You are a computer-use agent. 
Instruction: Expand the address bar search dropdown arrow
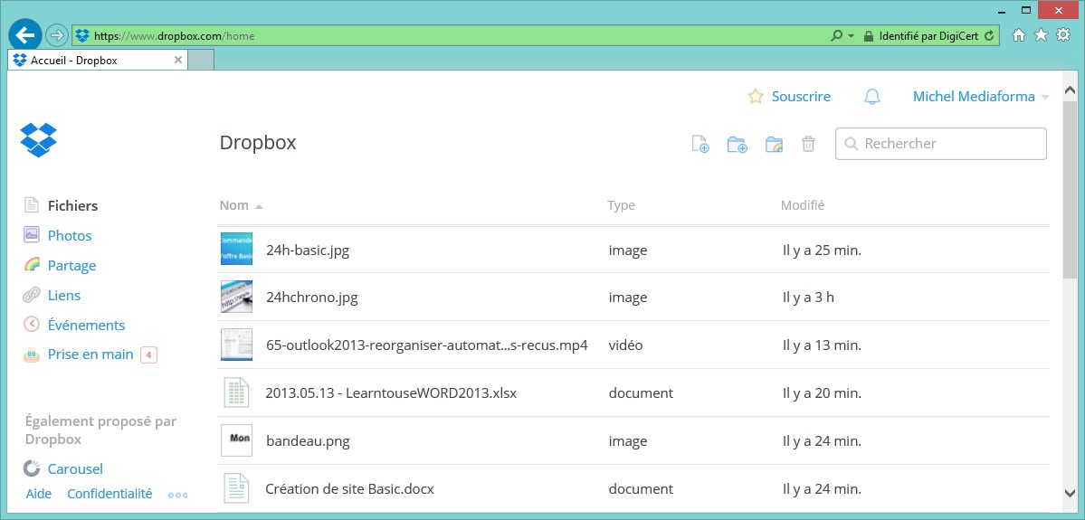pyautogui.click(x=851, y=36)
